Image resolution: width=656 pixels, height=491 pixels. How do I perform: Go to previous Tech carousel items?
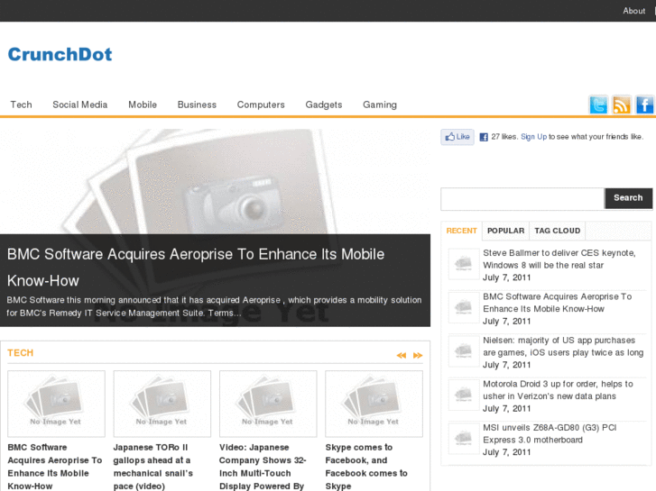click(402, 355)
